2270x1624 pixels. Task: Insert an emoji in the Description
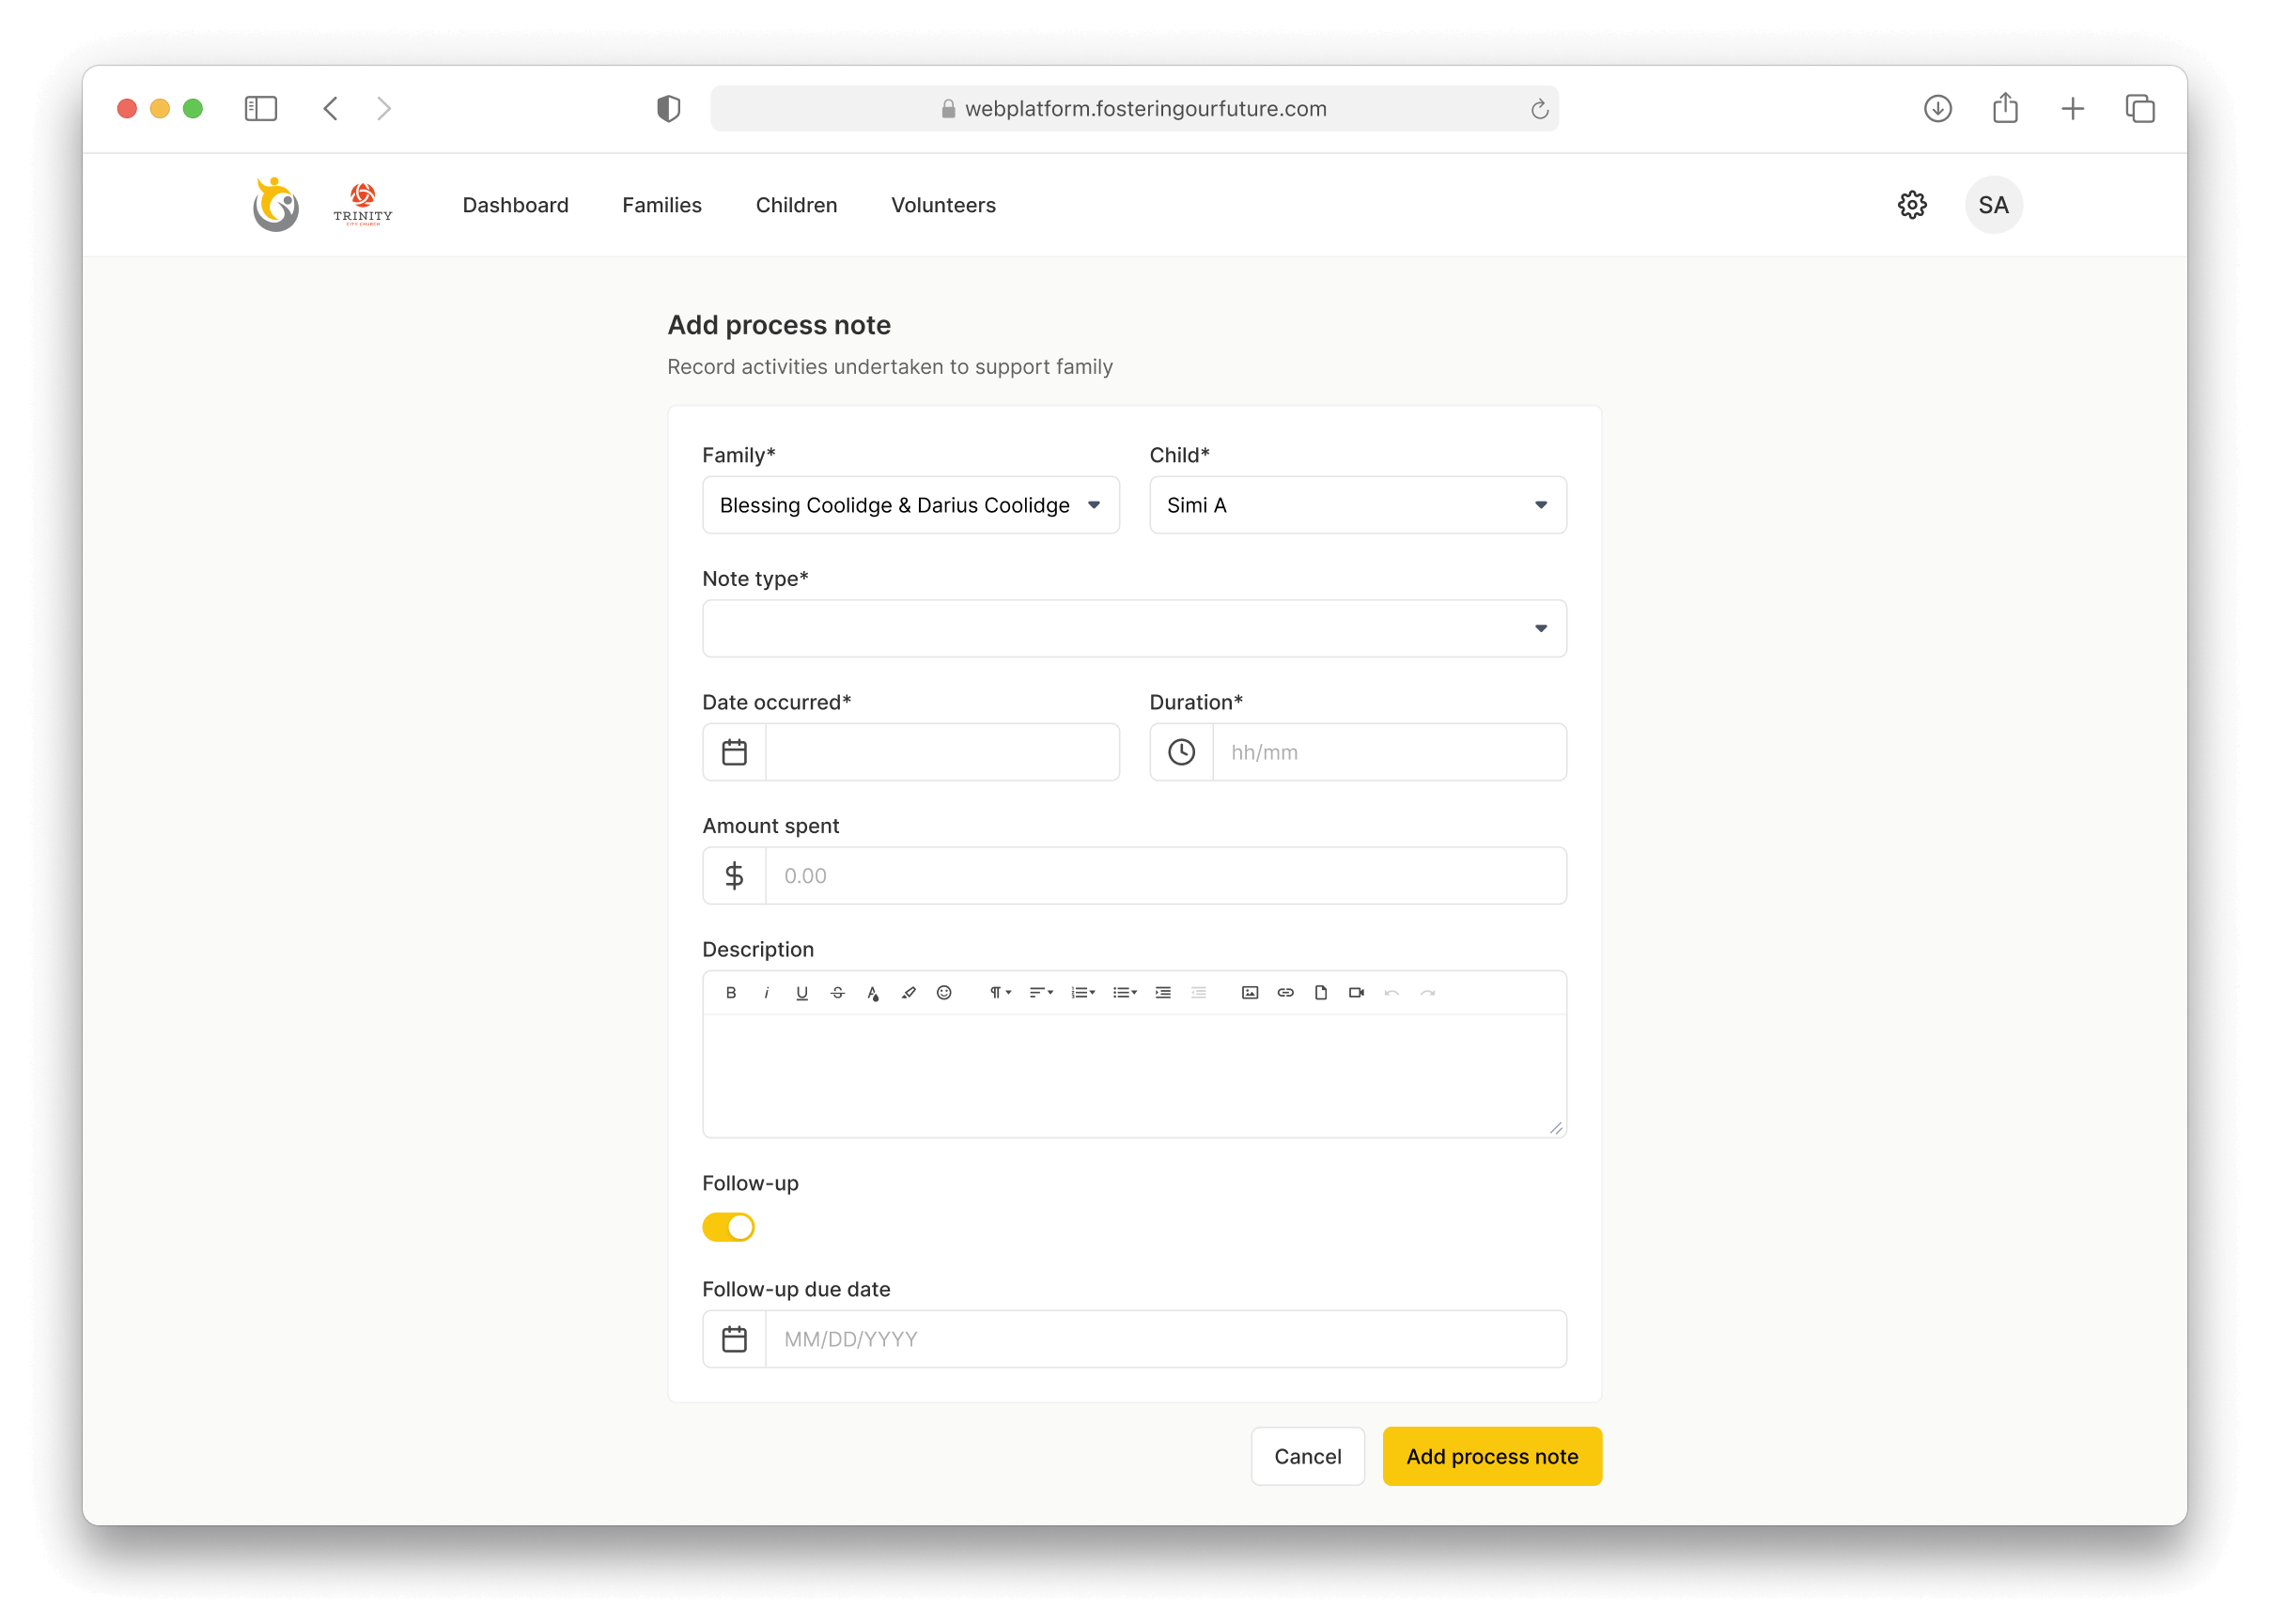[x=943, y=992]
